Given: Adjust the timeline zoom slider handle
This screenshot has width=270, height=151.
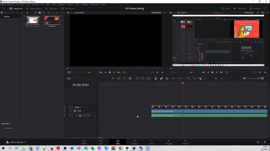Looking at the screenshot, I should pyautogui.click(x=216, y=78).
